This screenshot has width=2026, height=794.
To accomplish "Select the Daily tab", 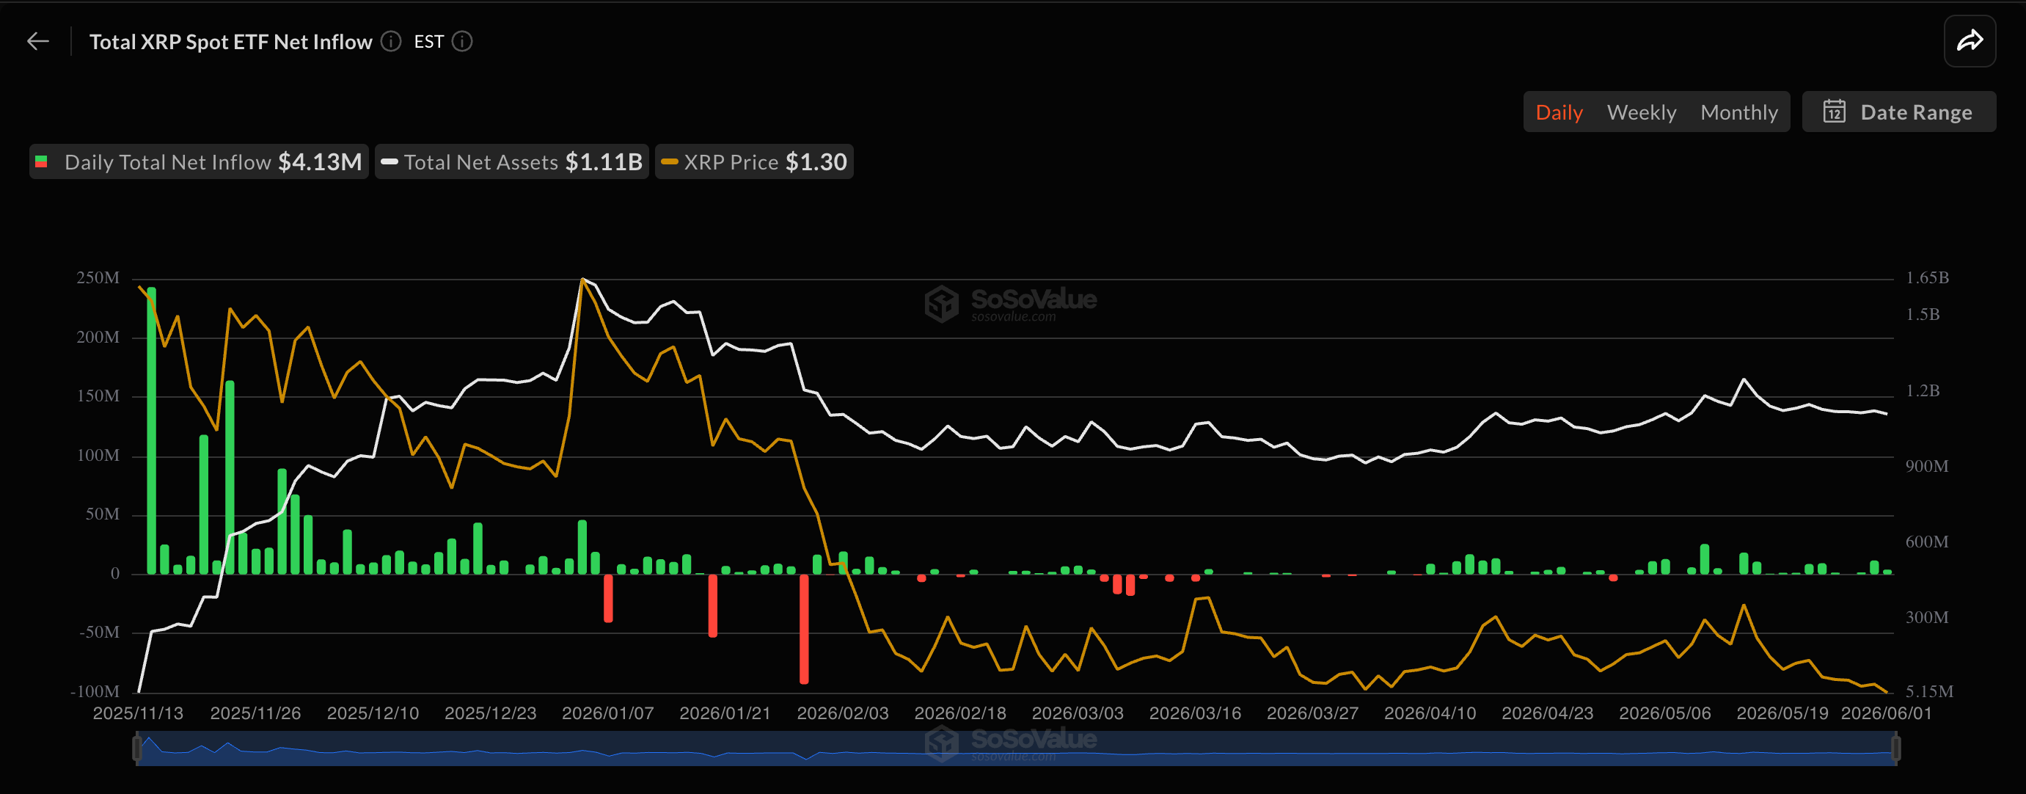I will (x=1559, y=112).
